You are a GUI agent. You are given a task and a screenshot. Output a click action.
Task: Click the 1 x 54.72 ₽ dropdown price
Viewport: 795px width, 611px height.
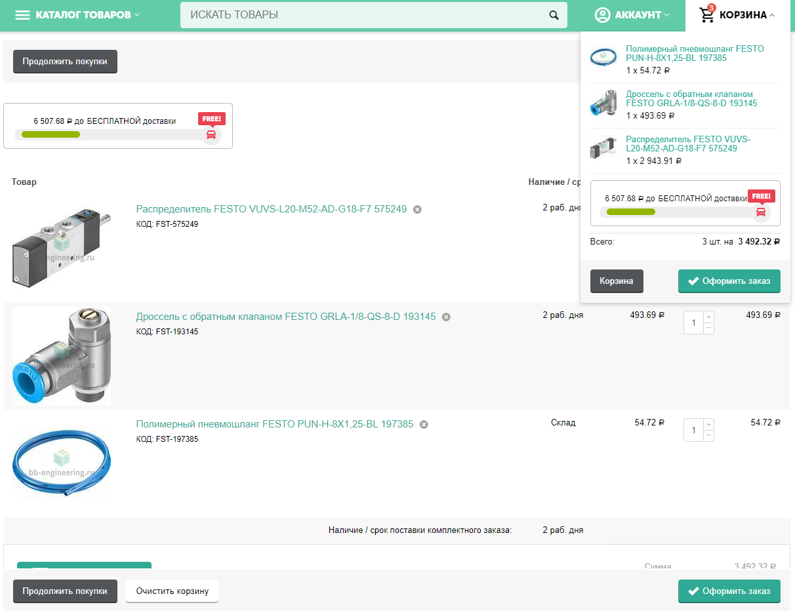(648, 71)
